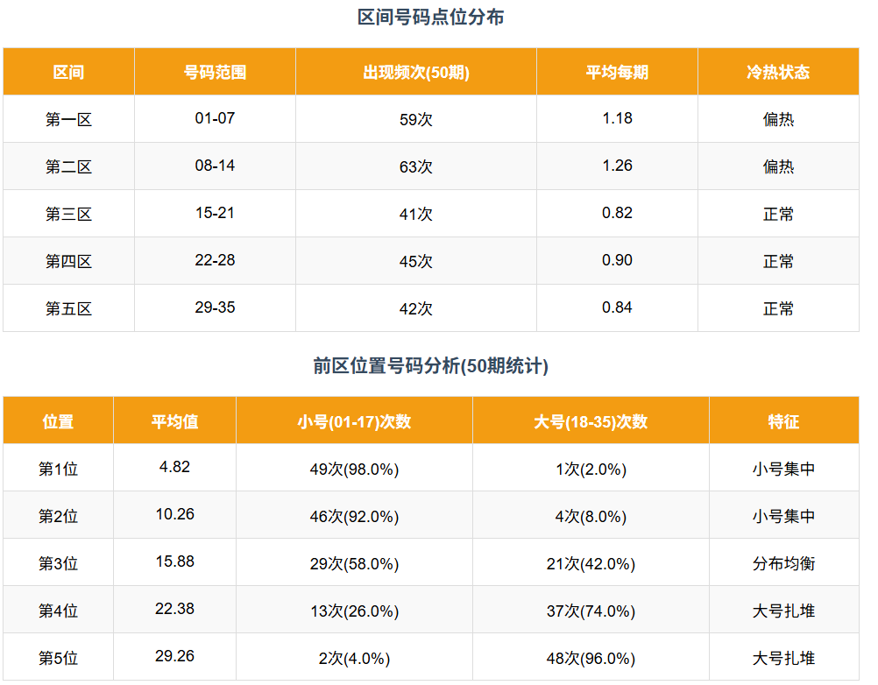
Task: Click the 冷热状态 column header
Action: click(778, 73)
